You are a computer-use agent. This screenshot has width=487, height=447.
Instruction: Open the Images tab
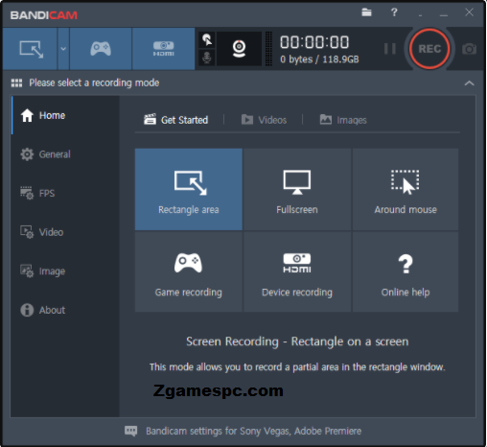(343, 120)
